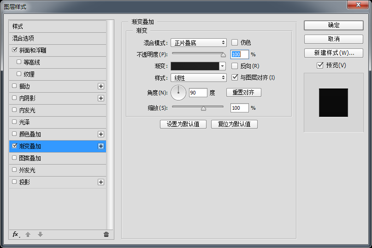372x248 pixels.
Task: Click plus icon next to 投影
Action: 101,182
